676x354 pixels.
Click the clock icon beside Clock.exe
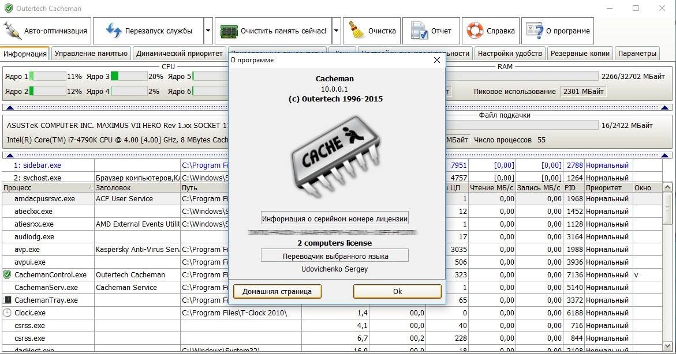pyautogui.click(x=7, y=312)
